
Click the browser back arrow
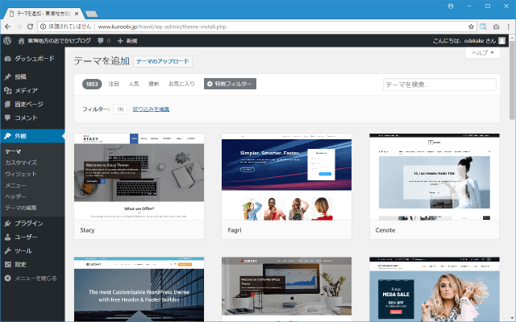pyautogui.click(x=7, y=27)
